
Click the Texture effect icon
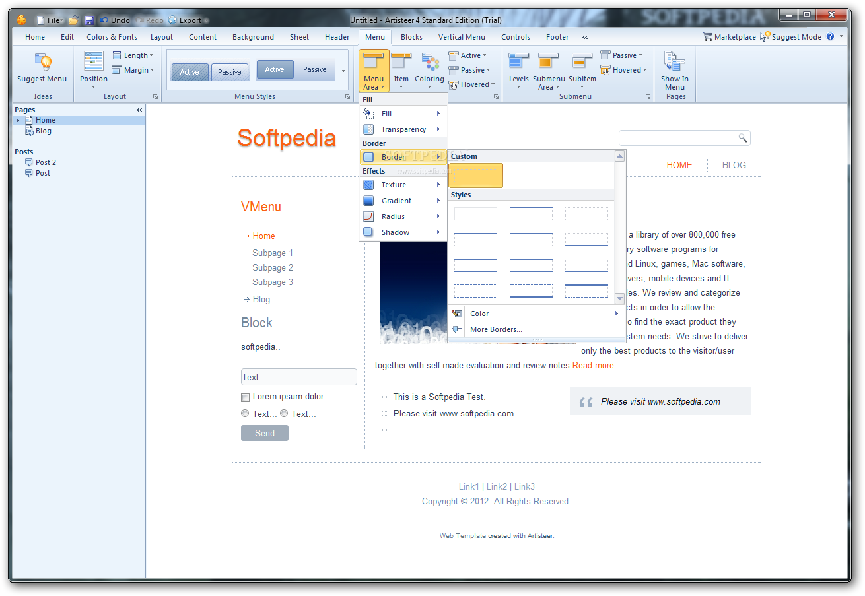[368, 185]
